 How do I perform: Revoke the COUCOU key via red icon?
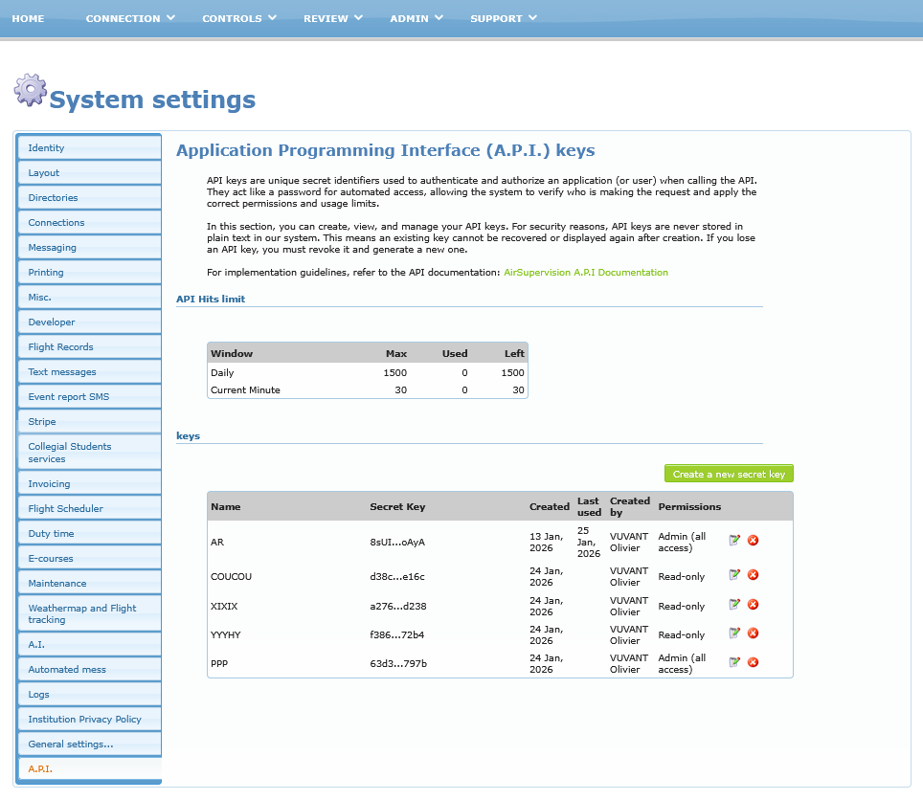754,575
